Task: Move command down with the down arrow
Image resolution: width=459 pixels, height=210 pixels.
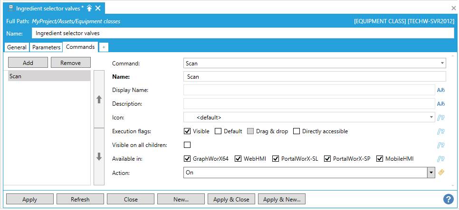Action: (99, 157)
